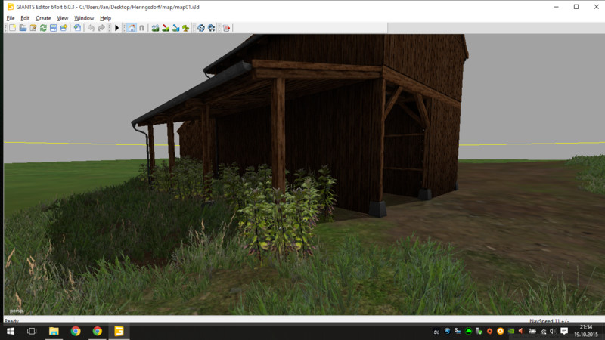Click the Open file folder icon

point(23,28)
